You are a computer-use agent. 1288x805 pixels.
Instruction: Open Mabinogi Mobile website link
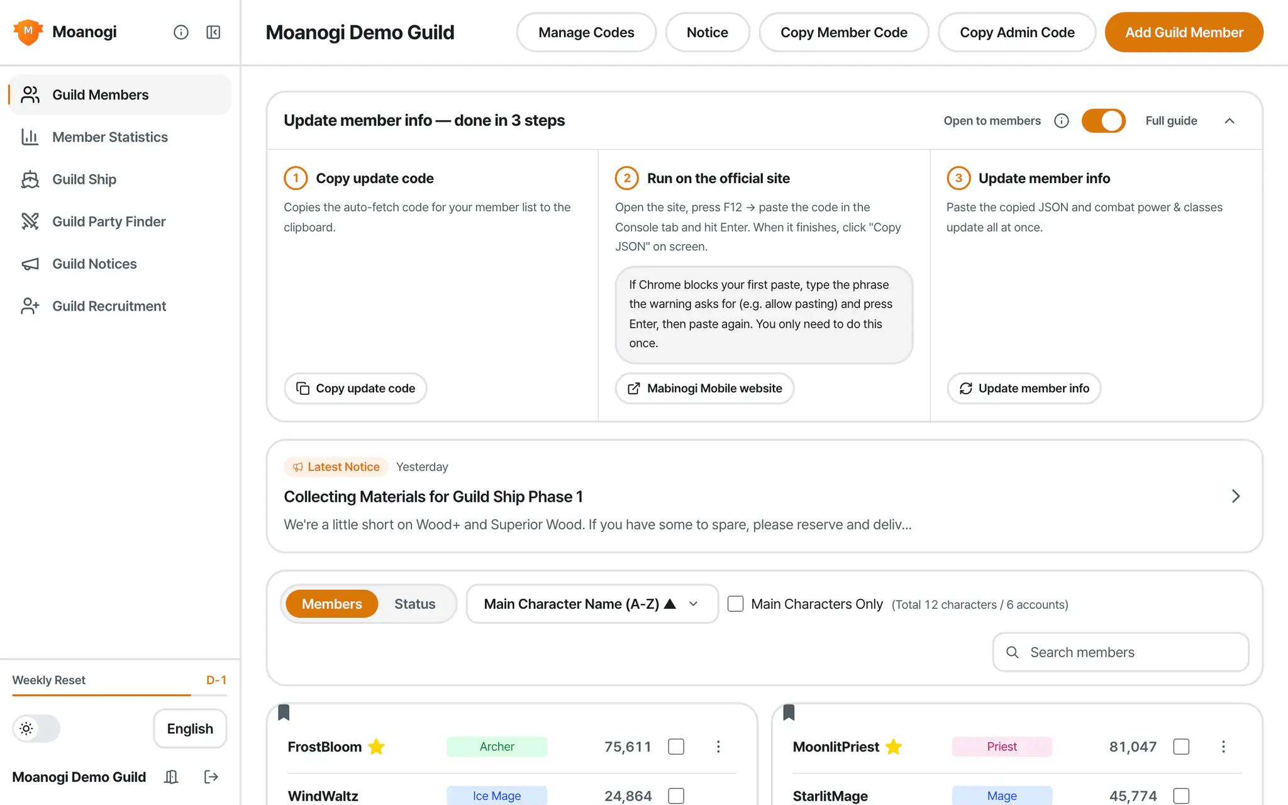(x=704, y=389)
